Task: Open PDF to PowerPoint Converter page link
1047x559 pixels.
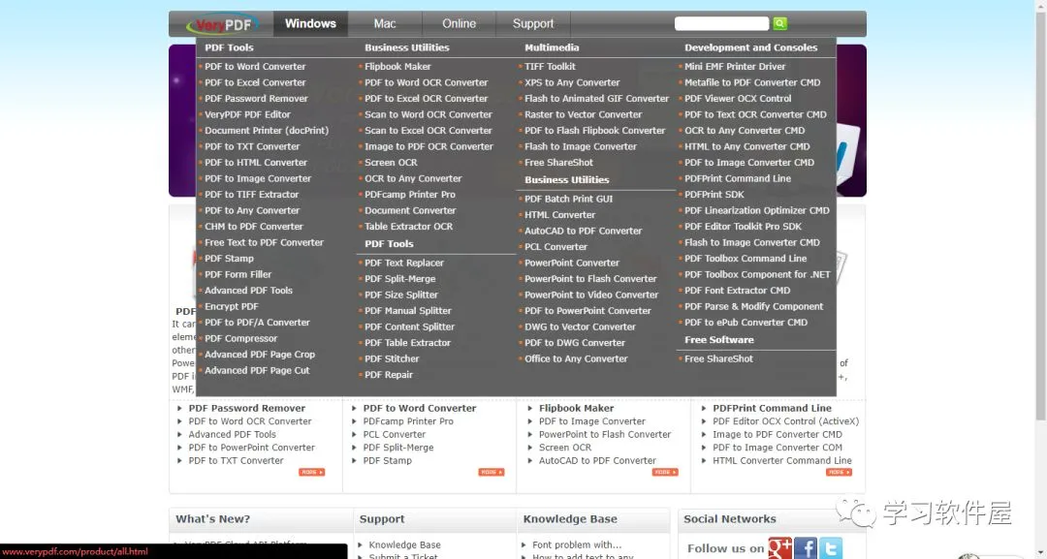Action: coord(252,448)
